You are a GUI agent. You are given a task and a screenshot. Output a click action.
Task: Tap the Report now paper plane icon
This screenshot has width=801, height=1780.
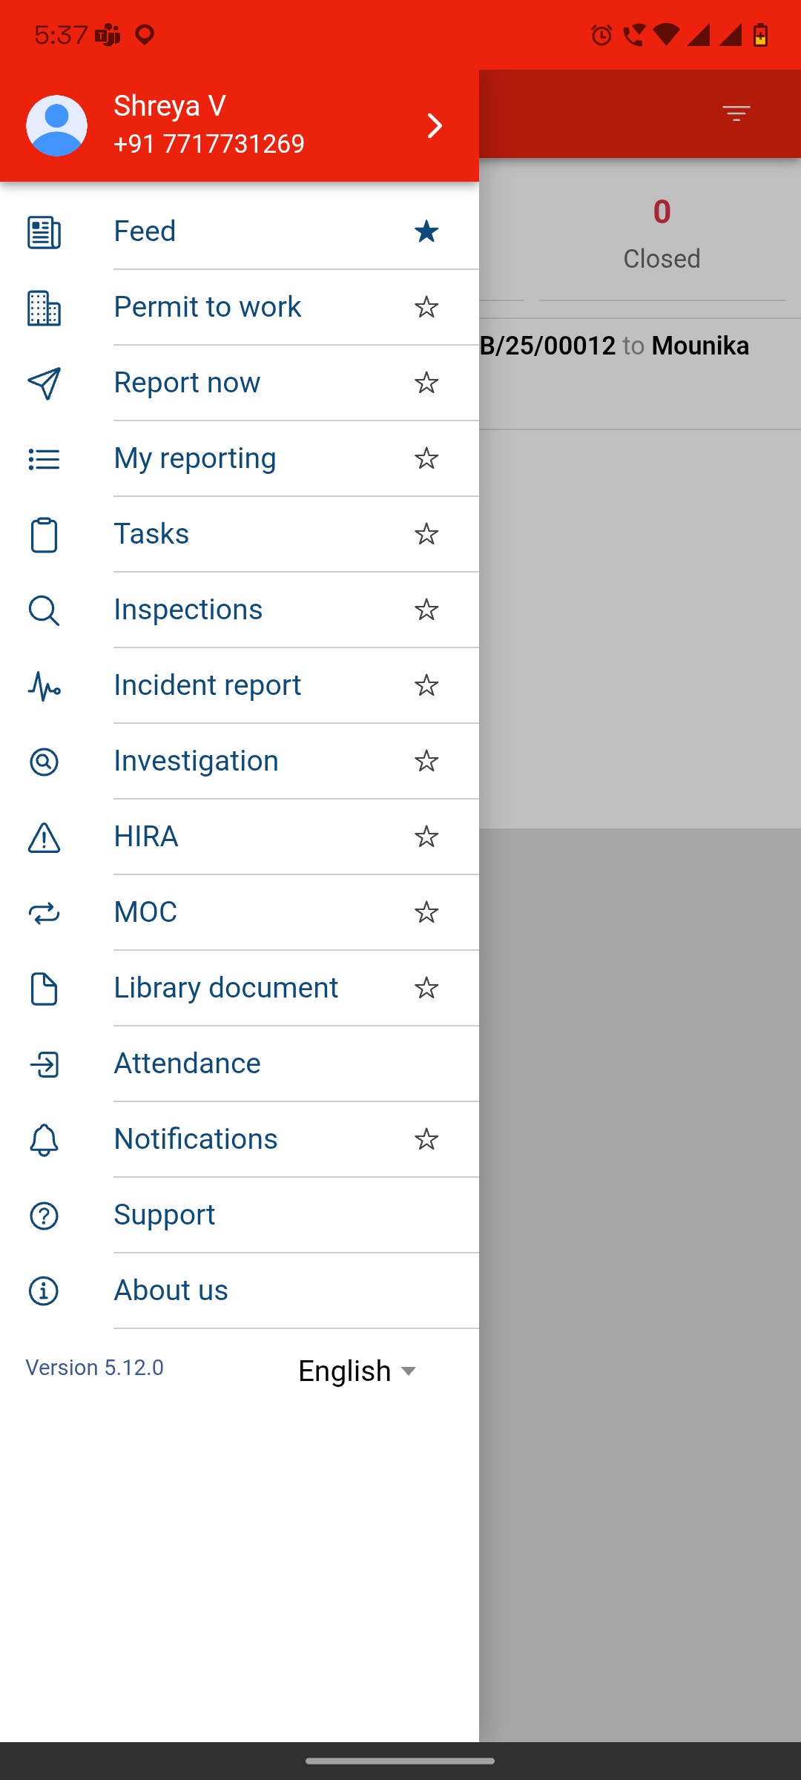click(44, 383)
